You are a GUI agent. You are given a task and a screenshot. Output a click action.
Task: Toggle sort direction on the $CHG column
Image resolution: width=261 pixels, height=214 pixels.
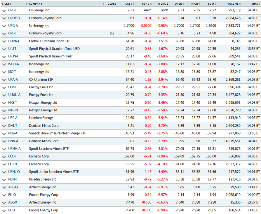pos(151,4)
